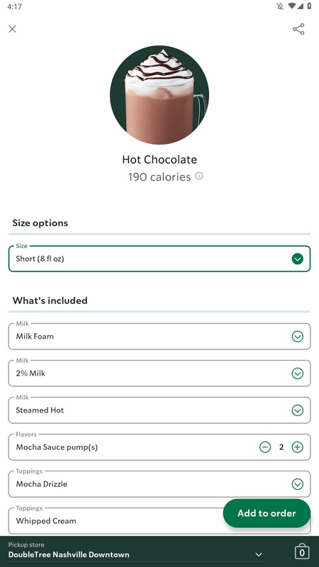Expand the Steamed Hot temperature dropdown
Screen dimensions: 319x567
(159, 410)
